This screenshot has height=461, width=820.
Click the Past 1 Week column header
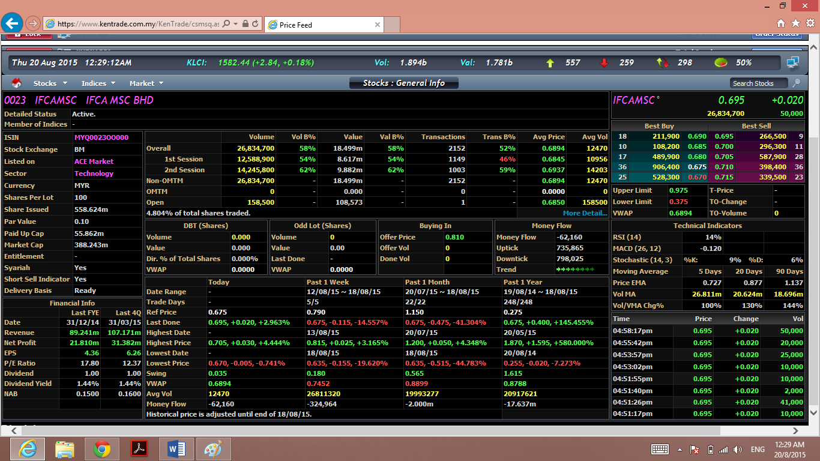pos(328,282)
